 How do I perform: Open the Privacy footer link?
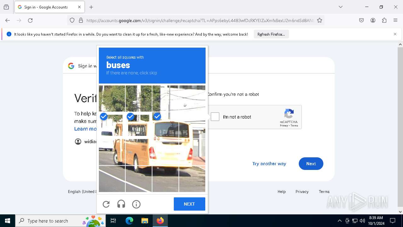pyautogui.click(x=302, y=191)
